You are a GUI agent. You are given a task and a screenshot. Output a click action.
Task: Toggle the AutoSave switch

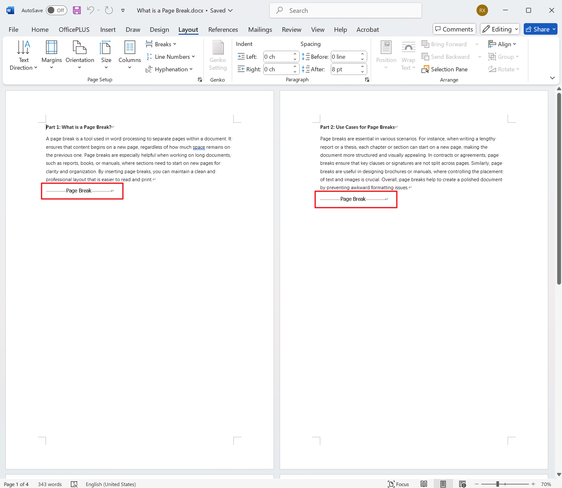(56, 10)
